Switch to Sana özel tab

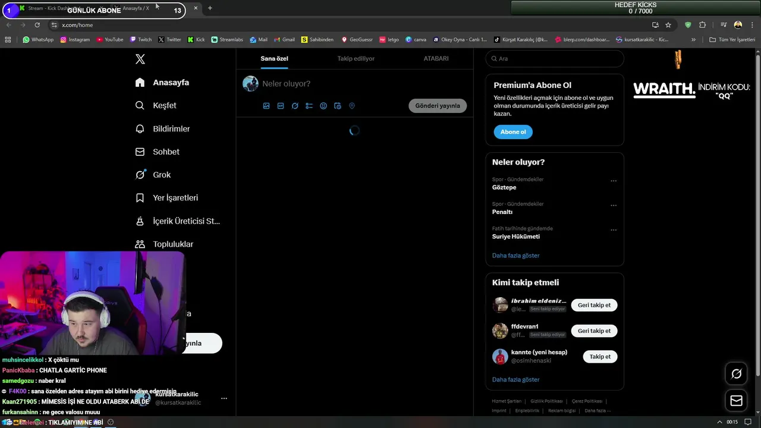[x=274, y=58]
